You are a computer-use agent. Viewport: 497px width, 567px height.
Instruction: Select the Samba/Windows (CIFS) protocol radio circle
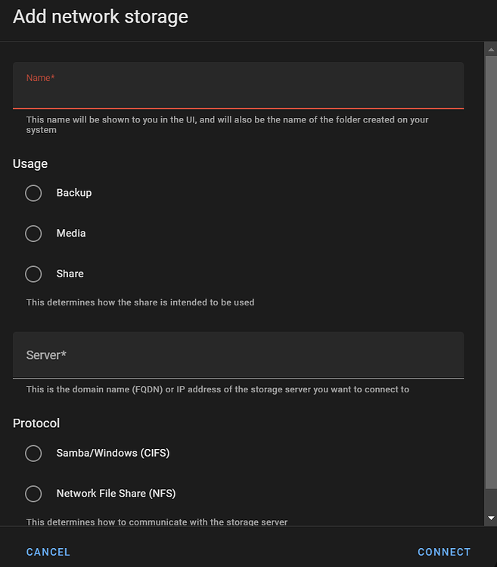[33, 454]
